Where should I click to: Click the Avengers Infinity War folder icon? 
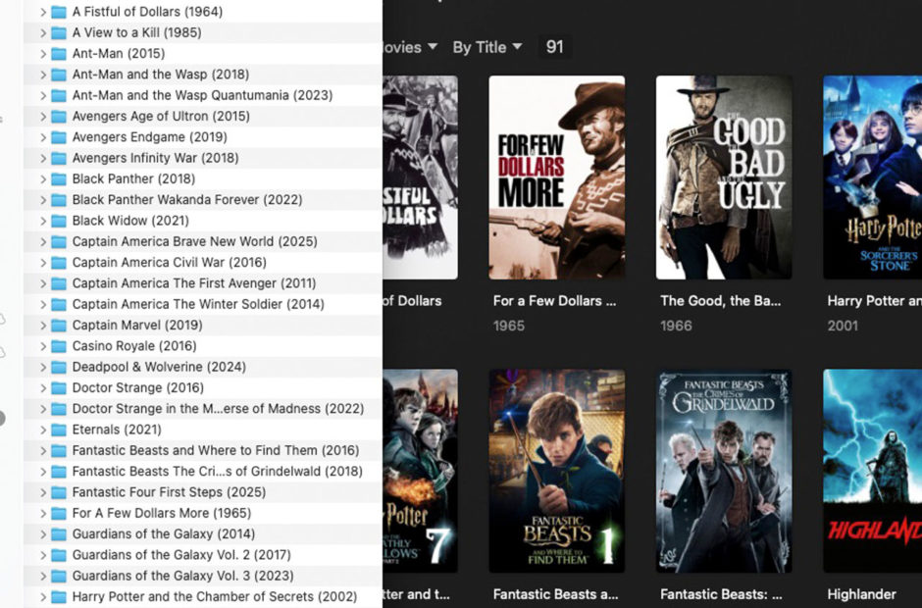[x=59, y=158]
